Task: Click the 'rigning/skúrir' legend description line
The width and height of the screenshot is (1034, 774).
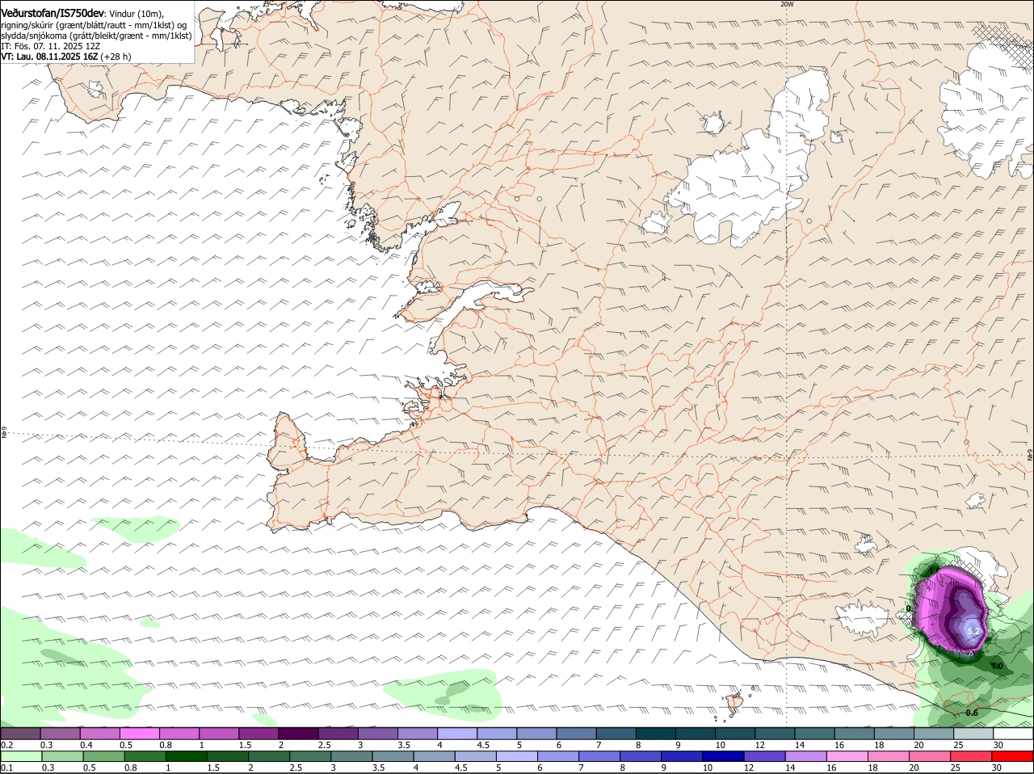Action: click(93, 25)
